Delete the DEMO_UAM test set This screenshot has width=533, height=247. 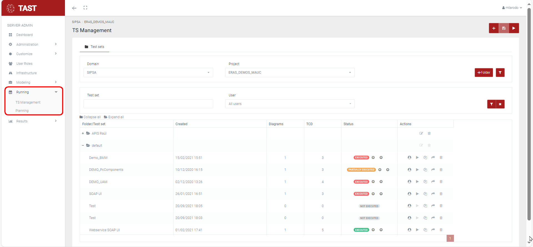[441, 182]
